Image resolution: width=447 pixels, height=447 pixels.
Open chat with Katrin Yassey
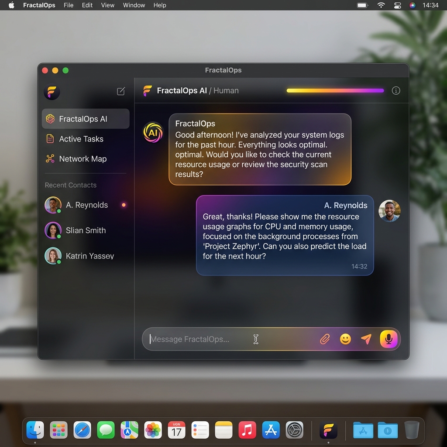(x=86, y=256)
